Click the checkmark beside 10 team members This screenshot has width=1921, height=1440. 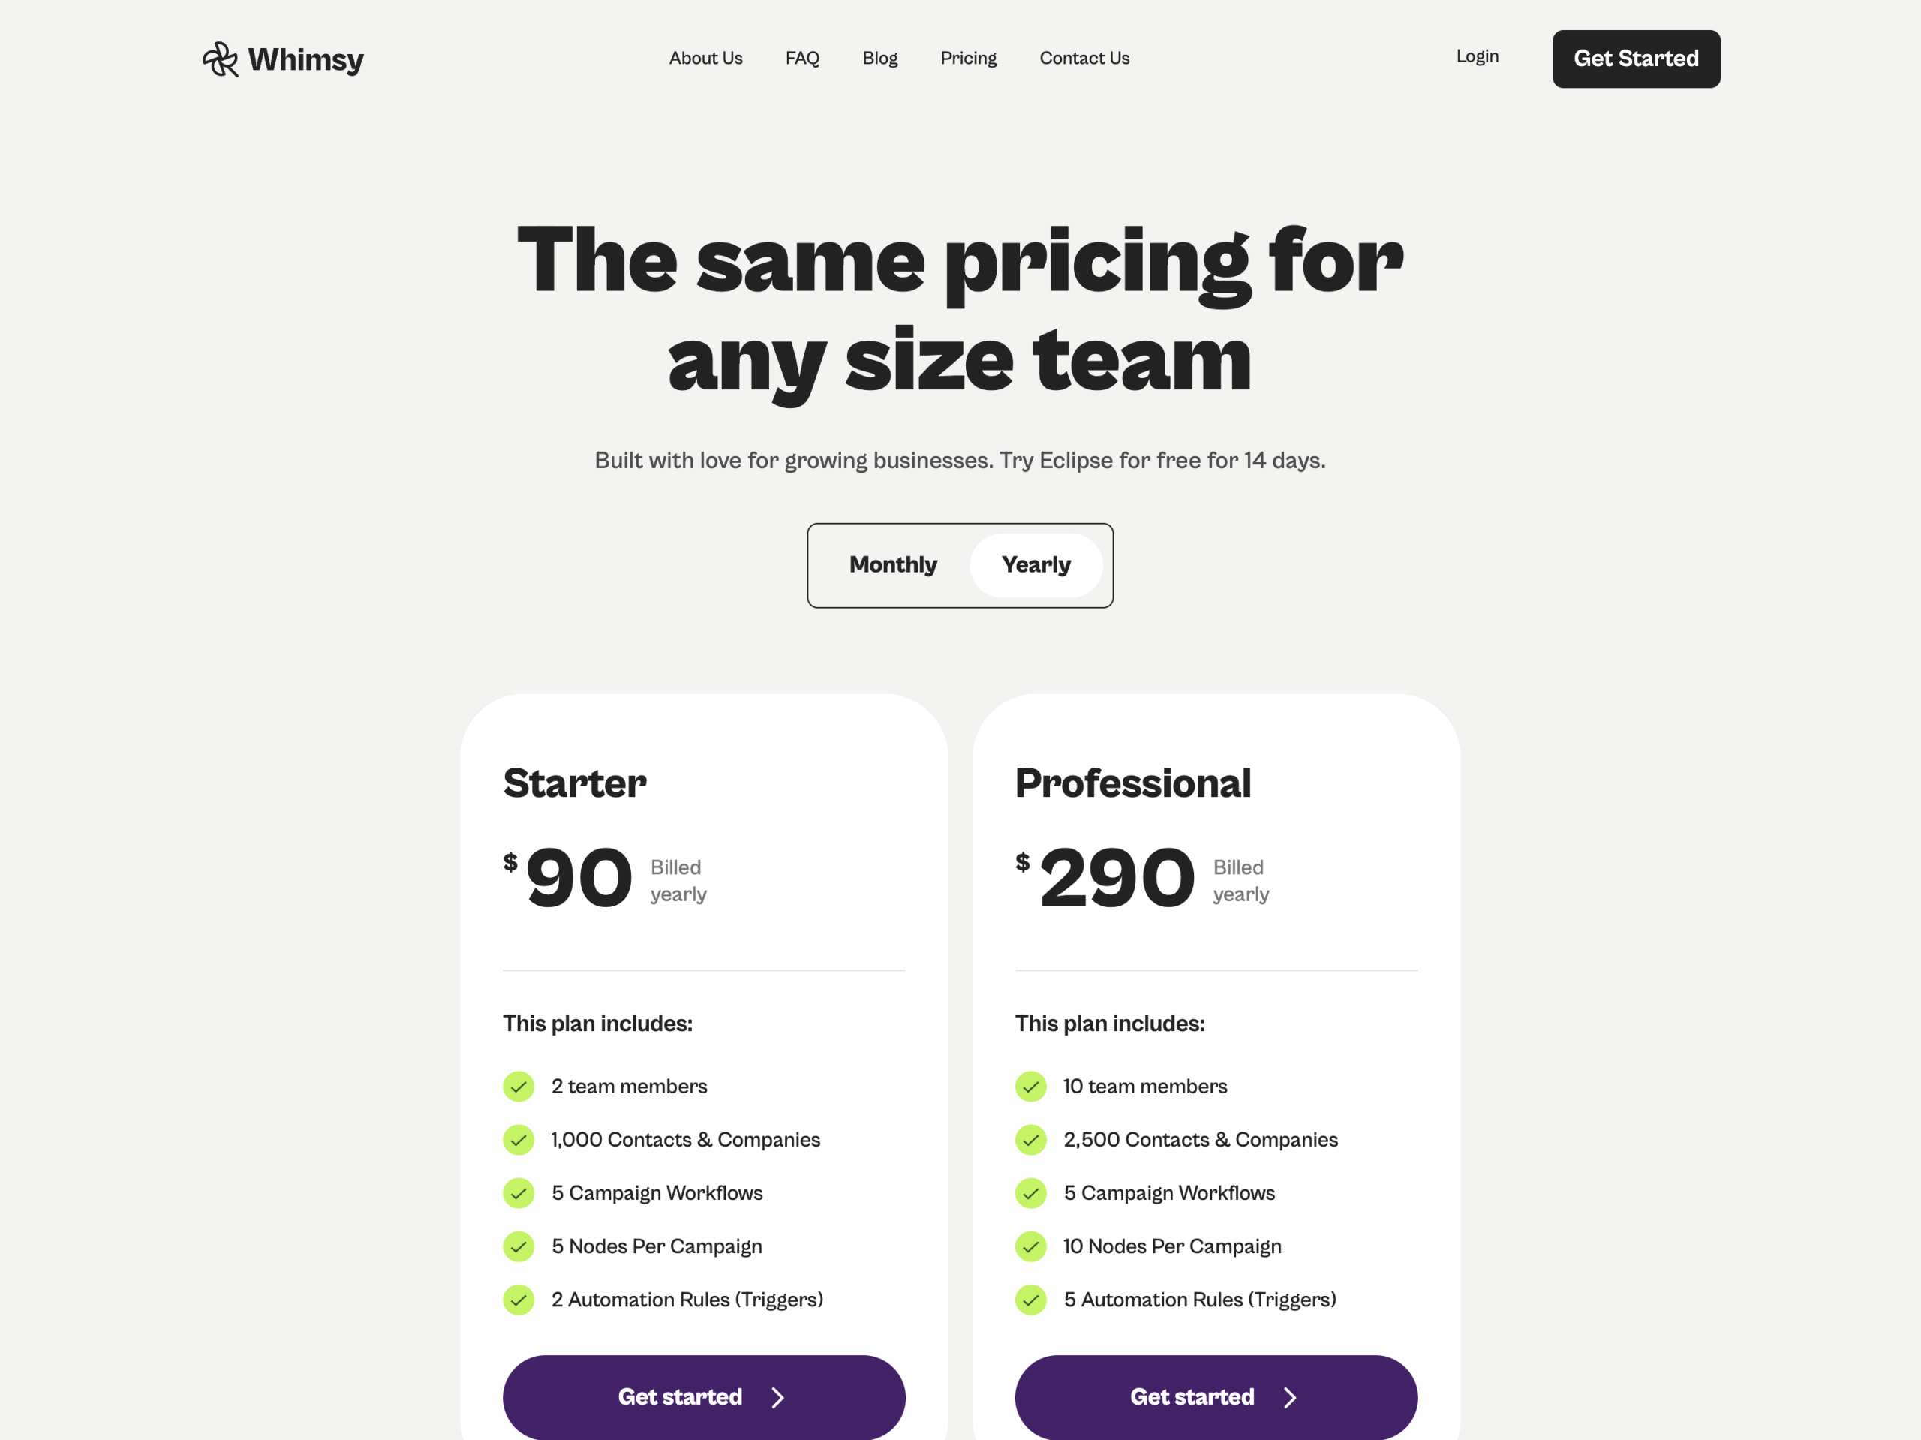point(1031,1086)
